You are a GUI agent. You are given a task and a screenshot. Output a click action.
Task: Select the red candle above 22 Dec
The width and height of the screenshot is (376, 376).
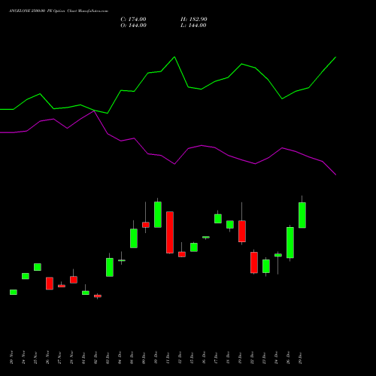coord(254,262)
